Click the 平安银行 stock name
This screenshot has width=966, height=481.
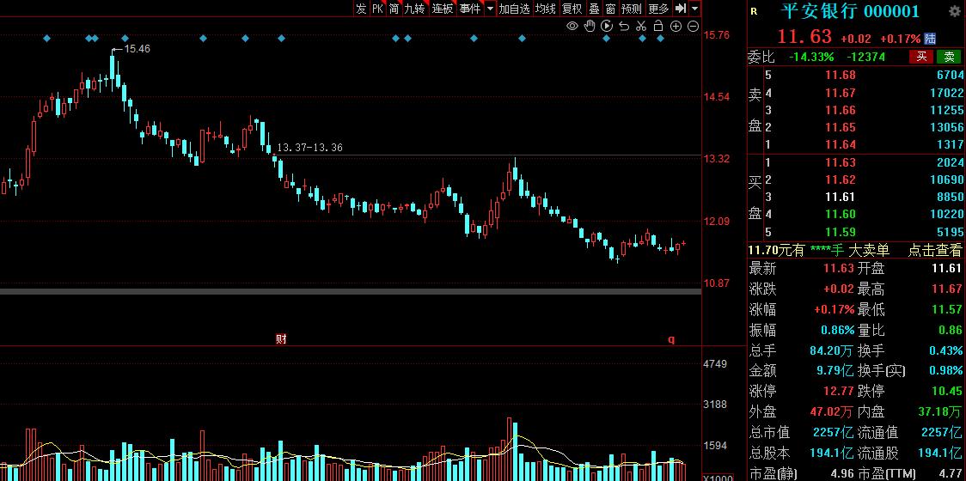pyautogui.click(x=819, y=11)
